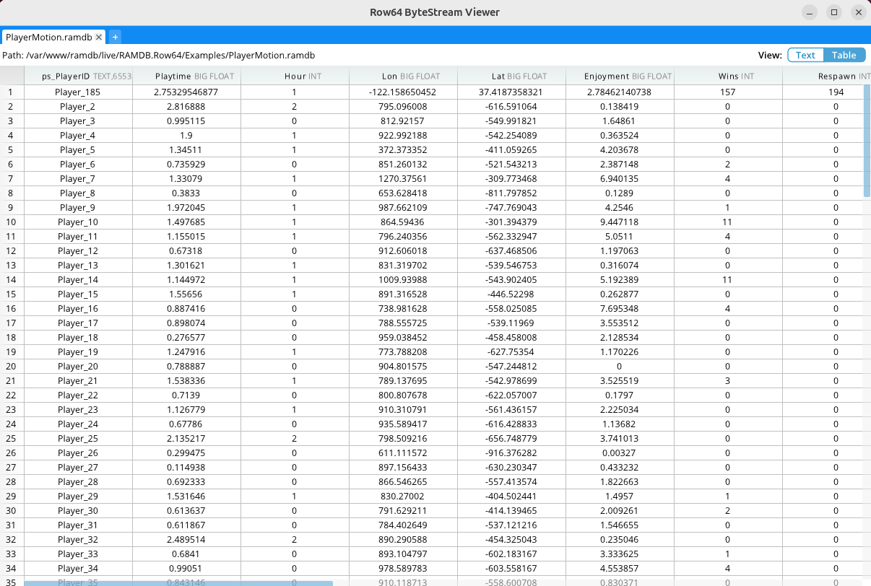This screenshot has height=586, width=871.
Task: Select row number 23 header
Action: tap(12, 410)
